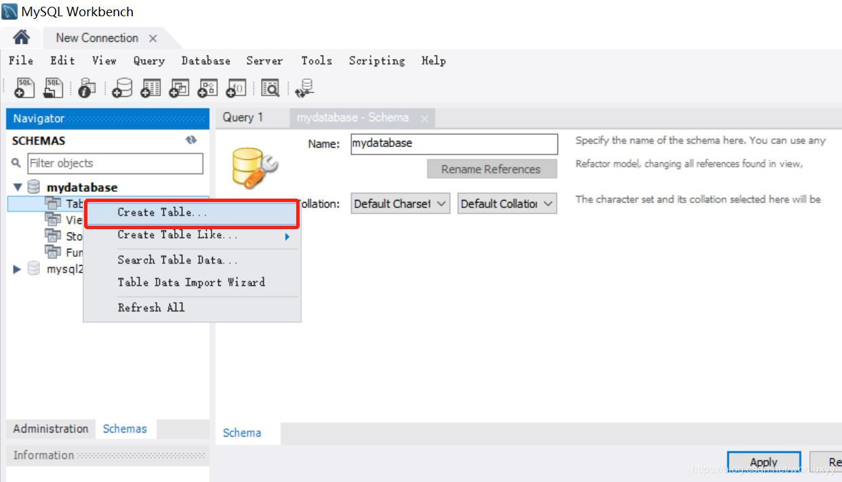The width and height of the screenshot is (842, 482).
Task: Reconnect to DBMS toolbar icon
Action: [305, 87]
